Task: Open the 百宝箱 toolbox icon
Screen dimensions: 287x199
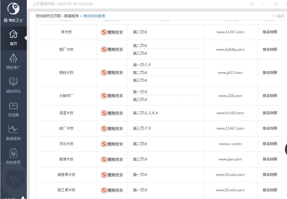Action: [x=13, y=109]
